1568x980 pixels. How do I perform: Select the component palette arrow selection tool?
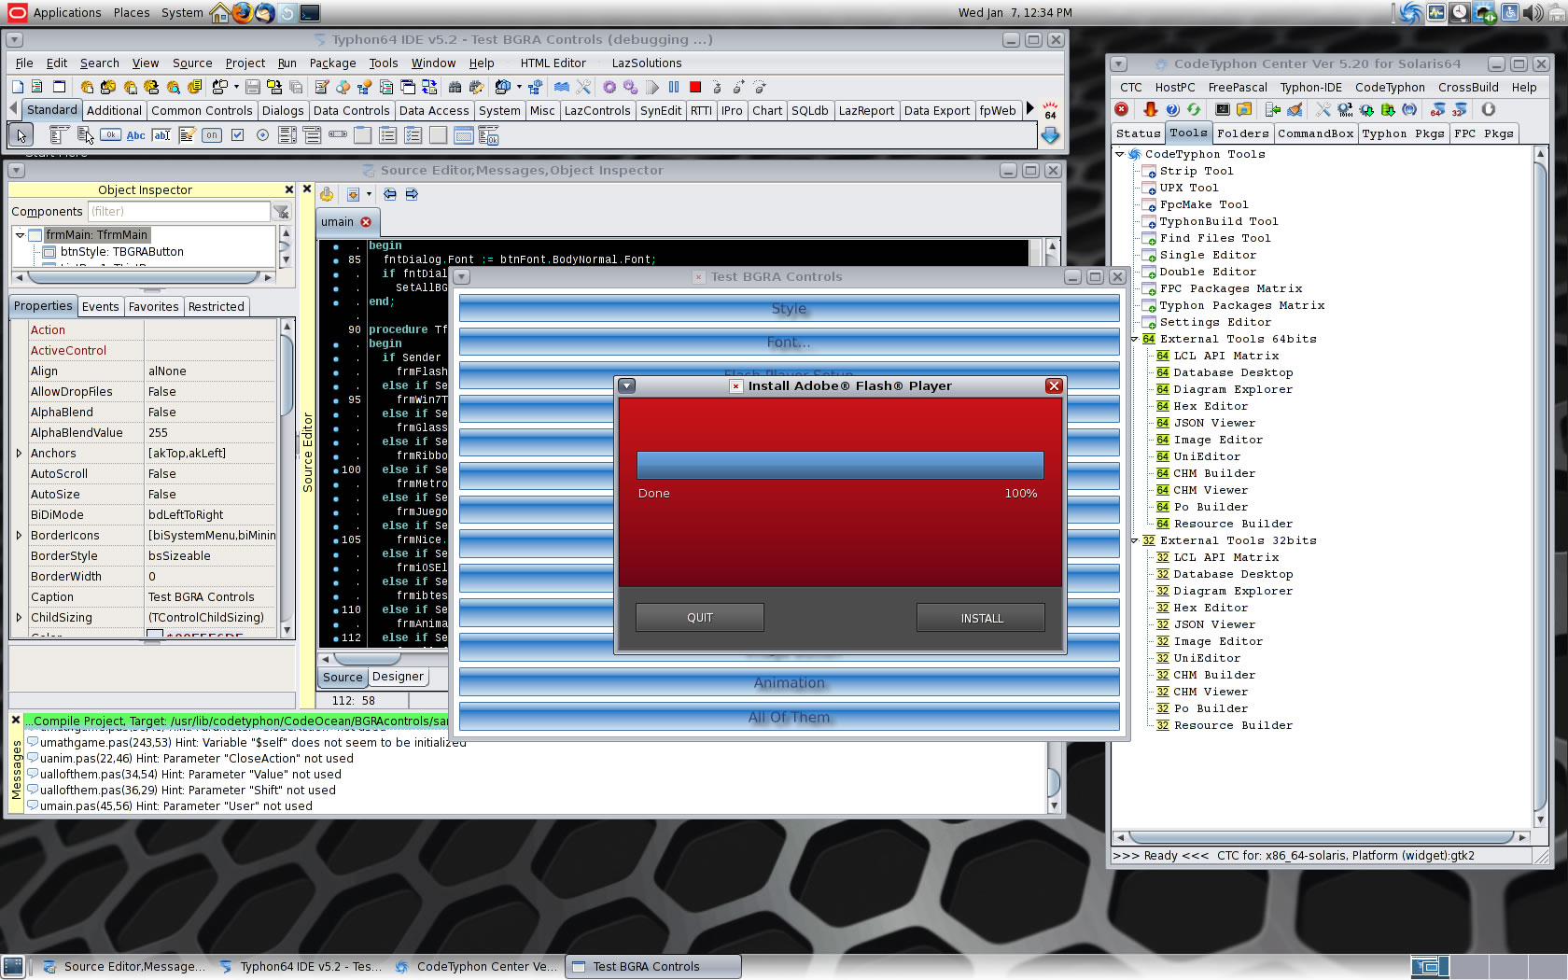pos(21,135)
